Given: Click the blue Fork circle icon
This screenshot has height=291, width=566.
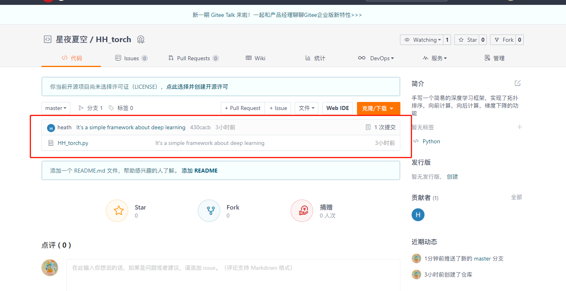Looking at the screenshot, I should [209, 211].
